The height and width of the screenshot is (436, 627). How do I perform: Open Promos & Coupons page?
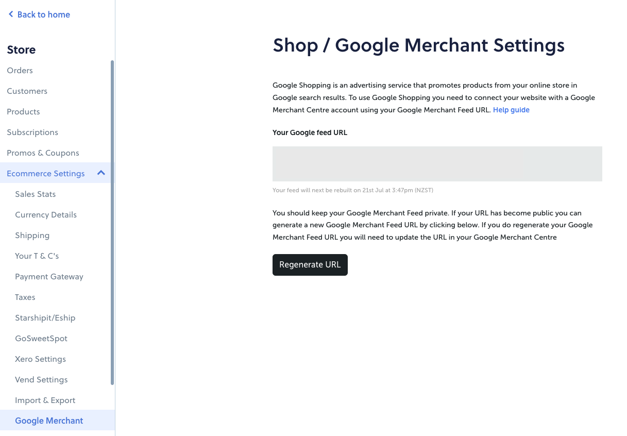coord(43,153)
